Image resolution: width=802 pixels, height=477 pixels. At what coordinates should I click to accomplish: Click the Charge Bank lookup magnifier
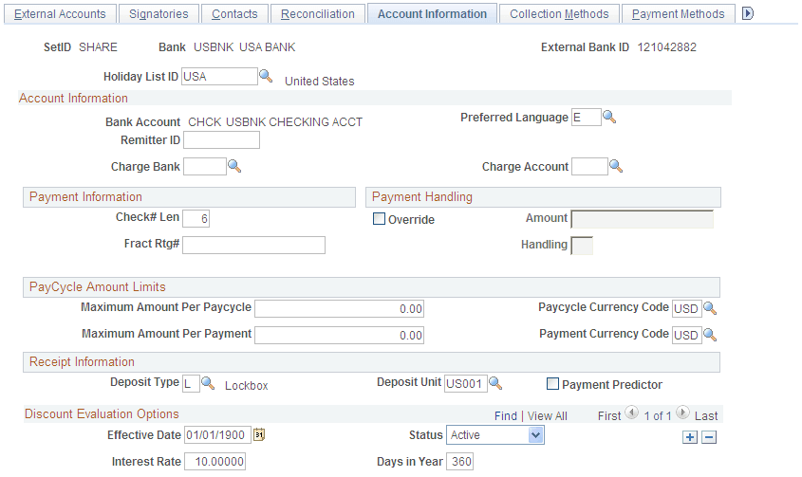point(234,166)
